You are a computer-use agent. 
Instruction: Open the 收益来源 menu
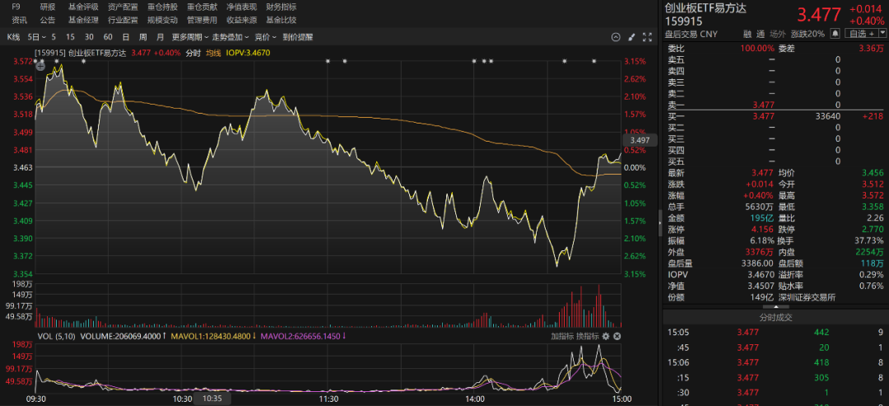tap(241, 21)
